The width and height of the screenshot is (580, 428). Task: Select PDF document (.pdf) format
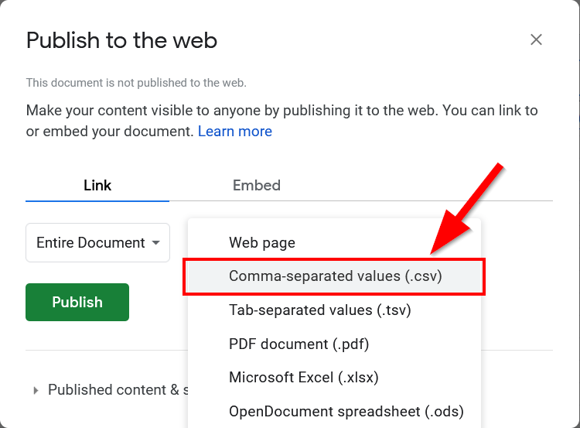pyautogui.click(x=299, y=344)
